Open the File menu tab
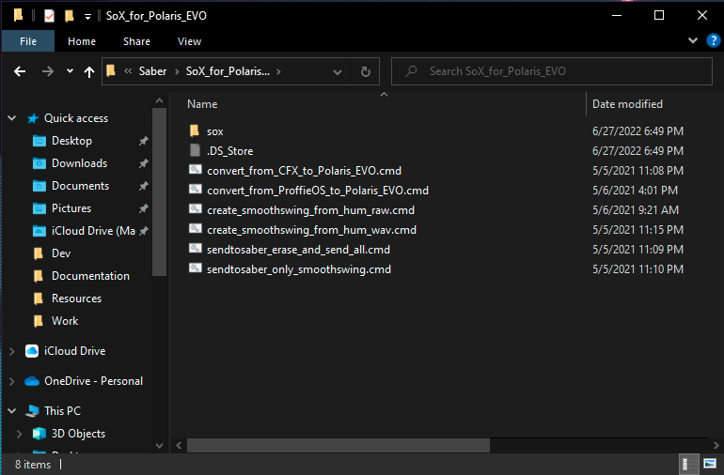Image resolution: width=724 pixels, height=475 pixels. point(28,41)
